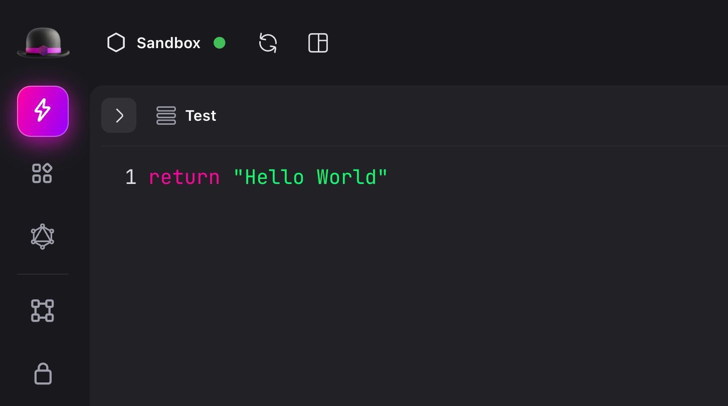Open the shapes grid sidebar icon
Screen dimensions: 728x406
click(x=43, y=173)
